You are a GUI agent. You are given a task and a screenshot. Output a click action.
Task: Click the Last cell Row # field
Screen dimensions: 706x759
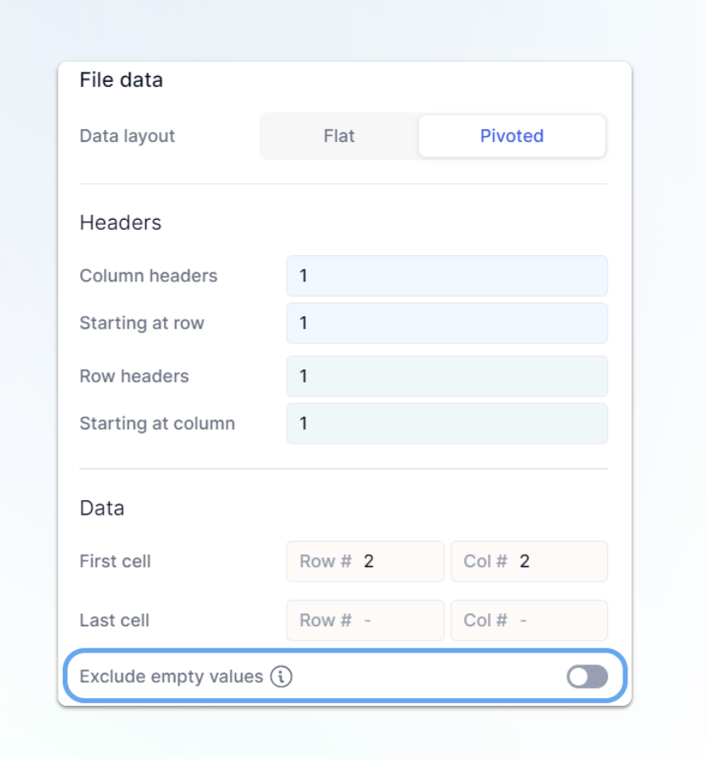365,620
